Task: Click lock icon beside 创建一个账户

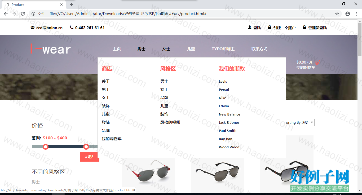Action: (270, 27)
